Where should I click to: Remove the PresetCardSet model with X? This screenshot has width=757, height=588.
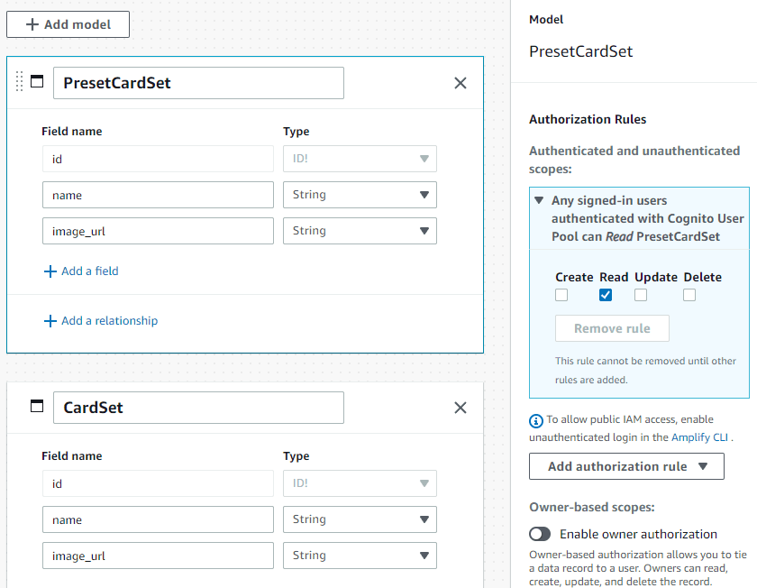pos(460,83)
